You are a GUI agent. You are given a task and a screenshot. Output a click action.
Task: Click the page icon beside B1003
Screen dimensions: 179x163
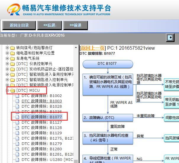[x=17, y=101]
